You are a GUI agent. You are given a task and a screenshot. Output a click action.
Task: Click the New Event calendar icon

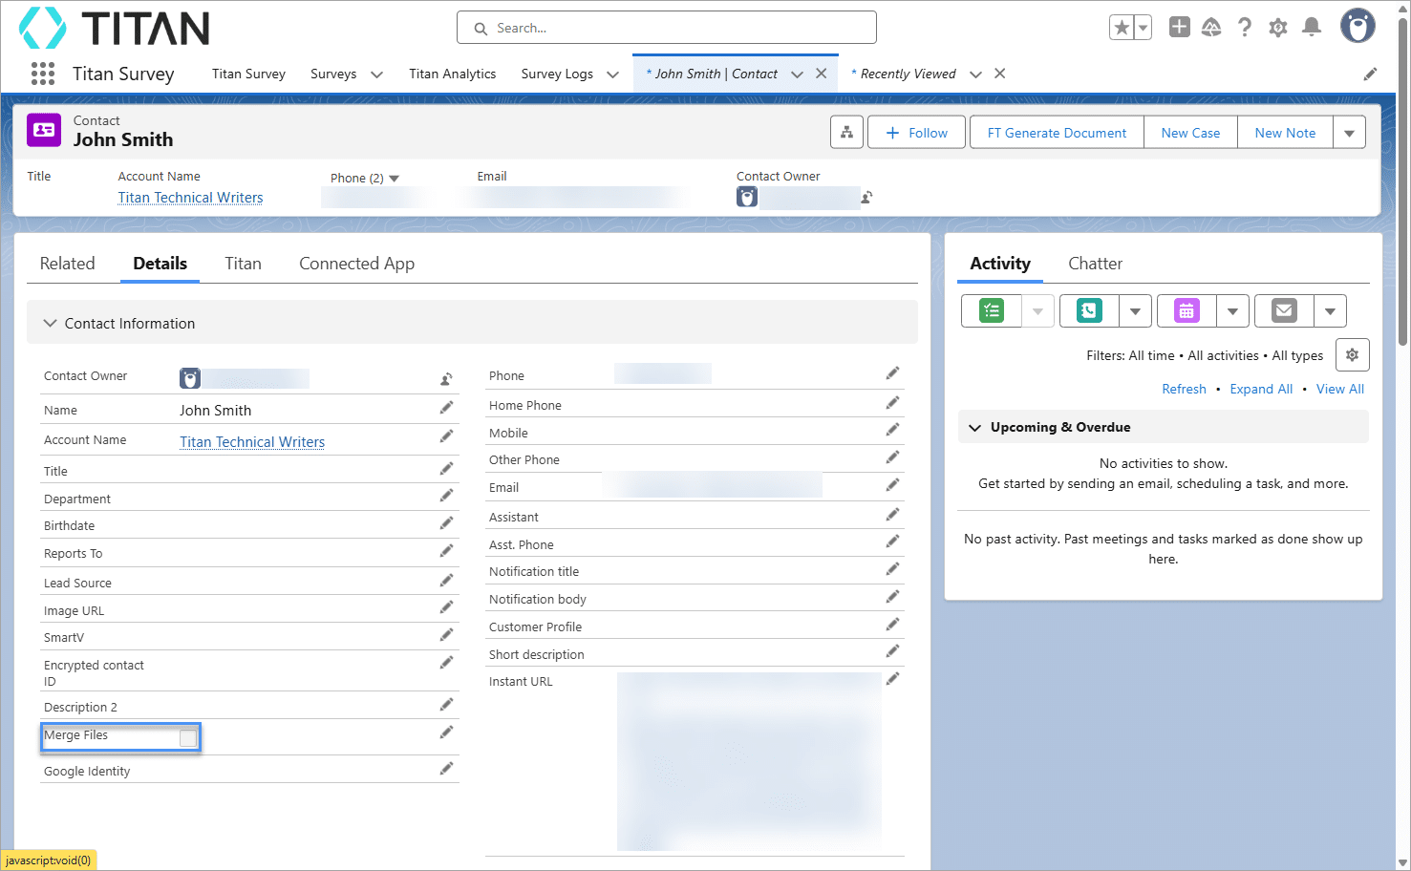click(1187, 310)
